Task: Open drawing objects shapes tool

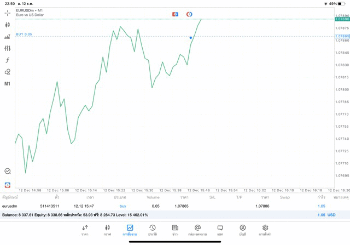Action: coord(7,72)
